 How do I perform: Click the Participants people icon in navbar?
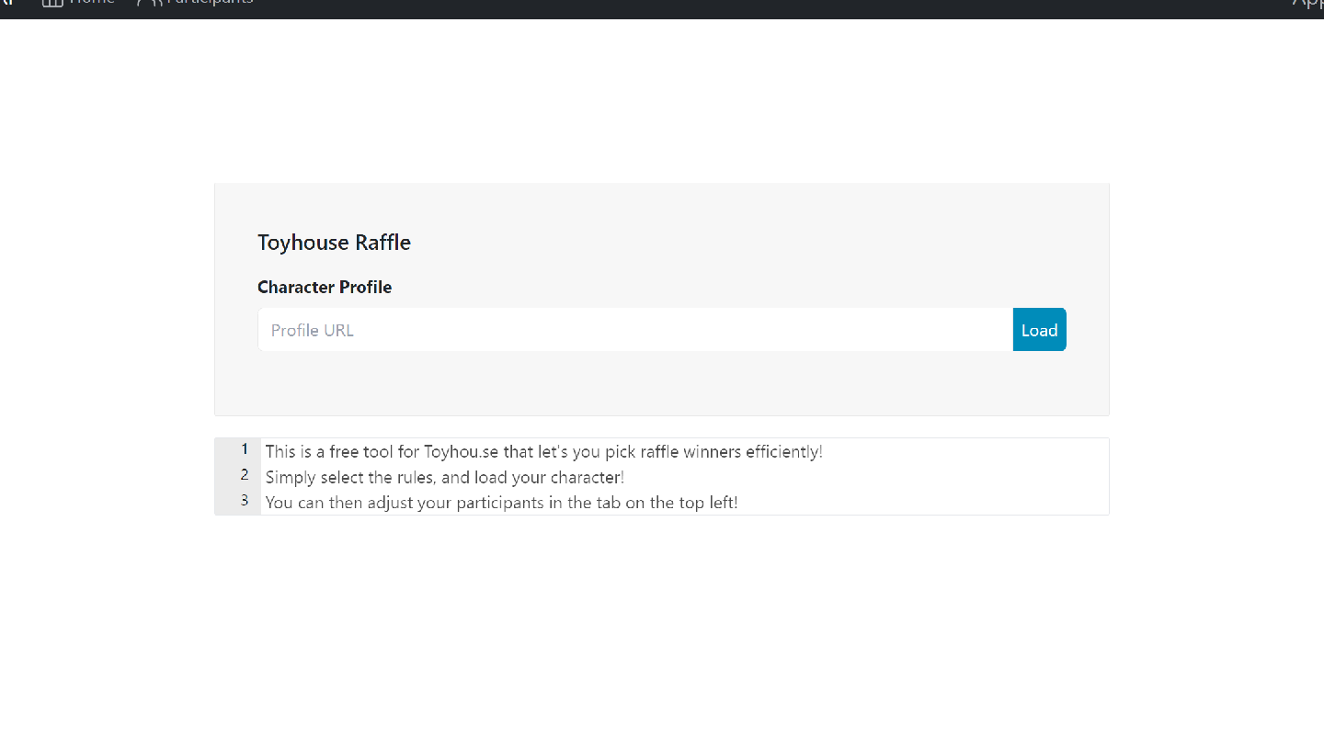pos(147,3)
